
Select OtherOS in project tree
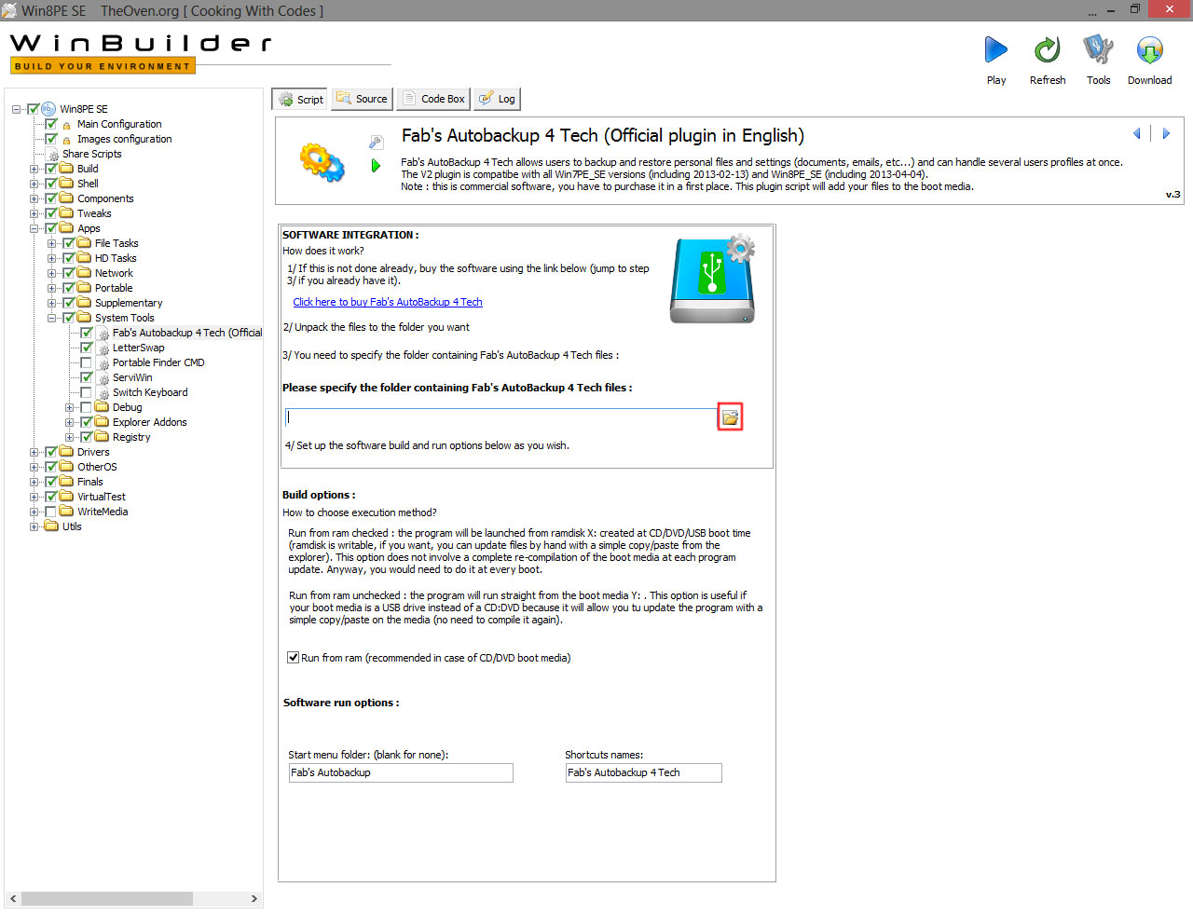(97, 467)
